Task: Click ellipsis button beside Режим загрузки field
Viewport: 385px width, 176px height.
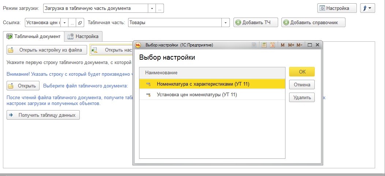Action: [160, 8]
